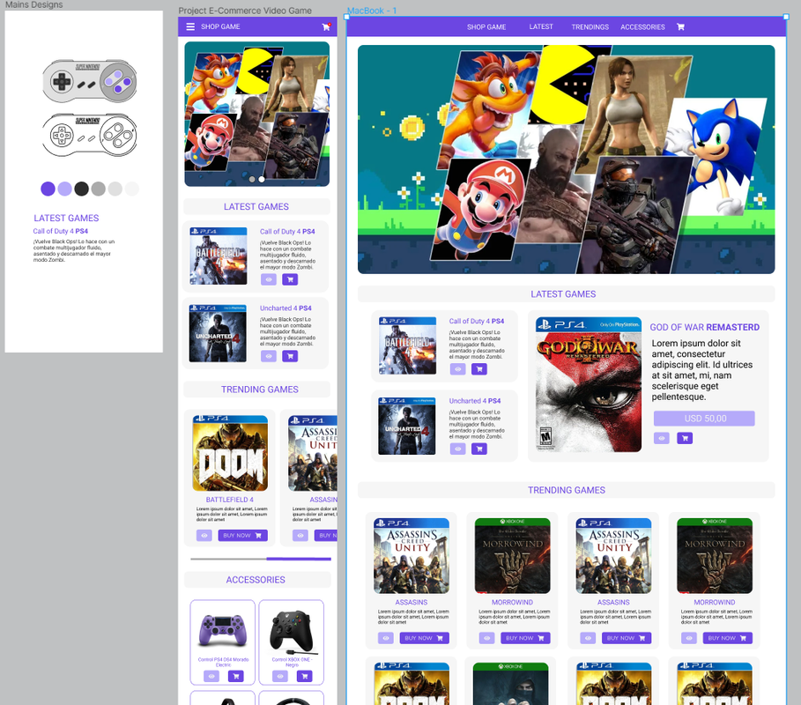Open the hamburger menu in mobile design

(190, 26)
